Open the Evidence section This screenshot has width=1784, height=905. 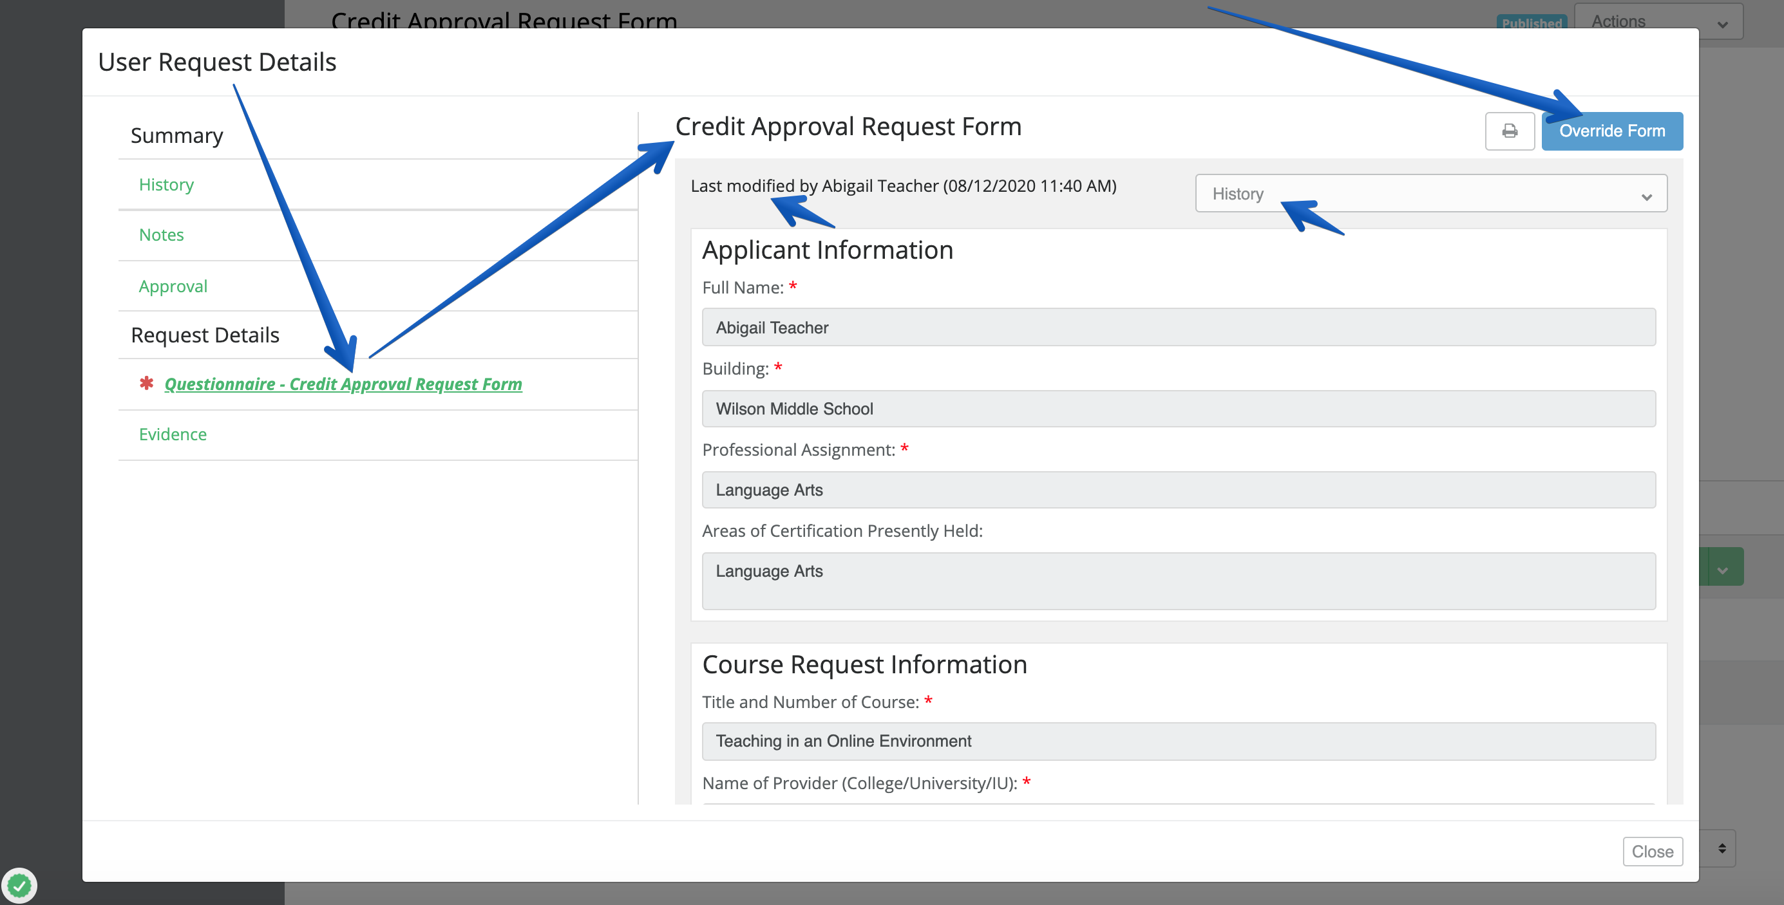(x=173, y=434)
